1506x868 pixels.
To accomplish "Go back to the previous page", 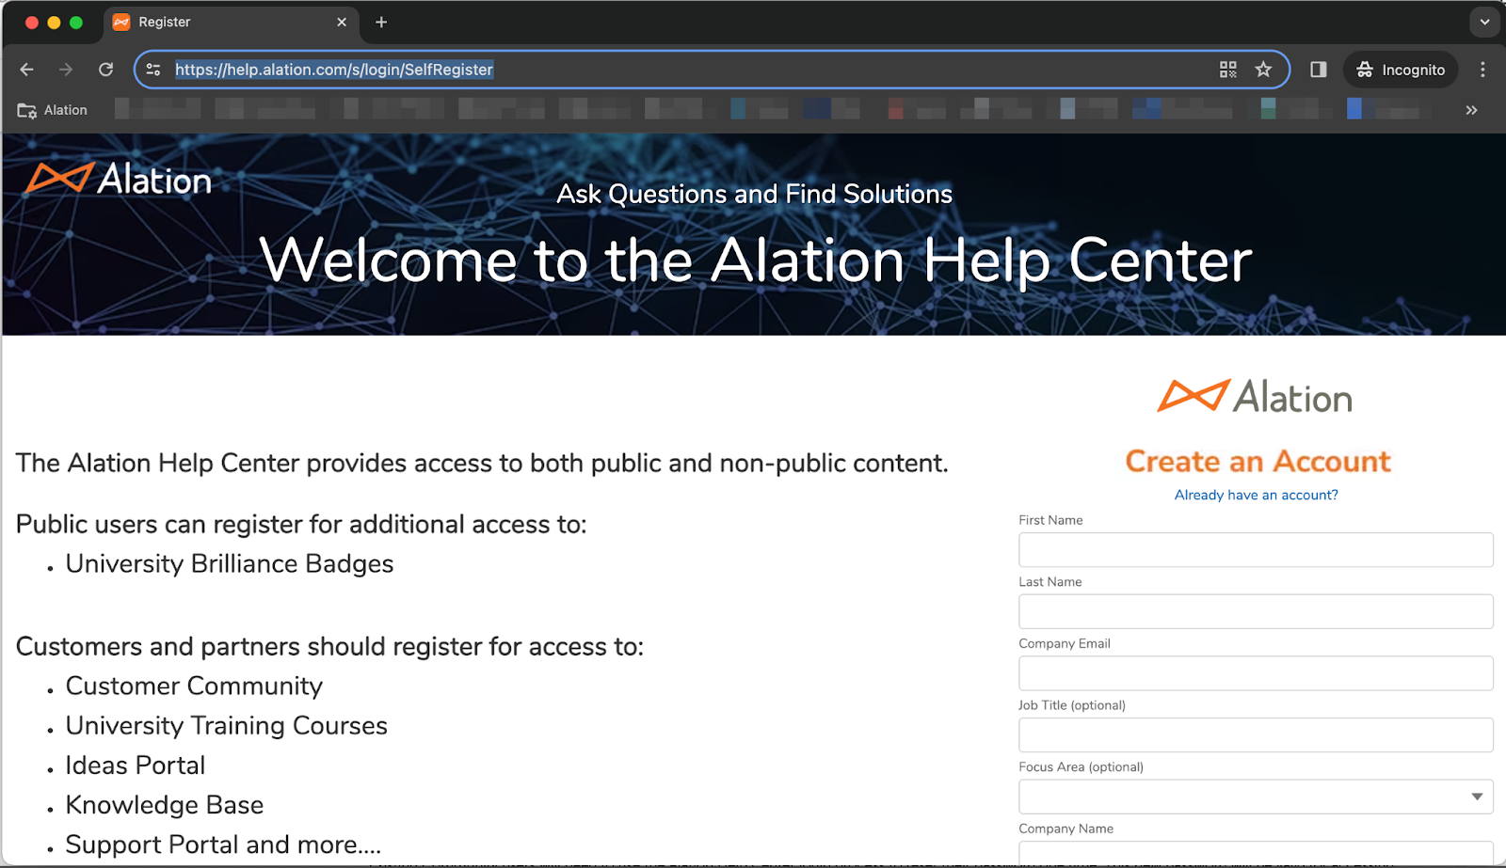I will point(26,70).
